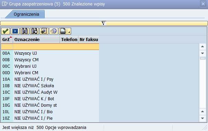Viewport: 208px width, 131px height.
Task: Click the scrollbar thumb handle
Action: point(203,58)
